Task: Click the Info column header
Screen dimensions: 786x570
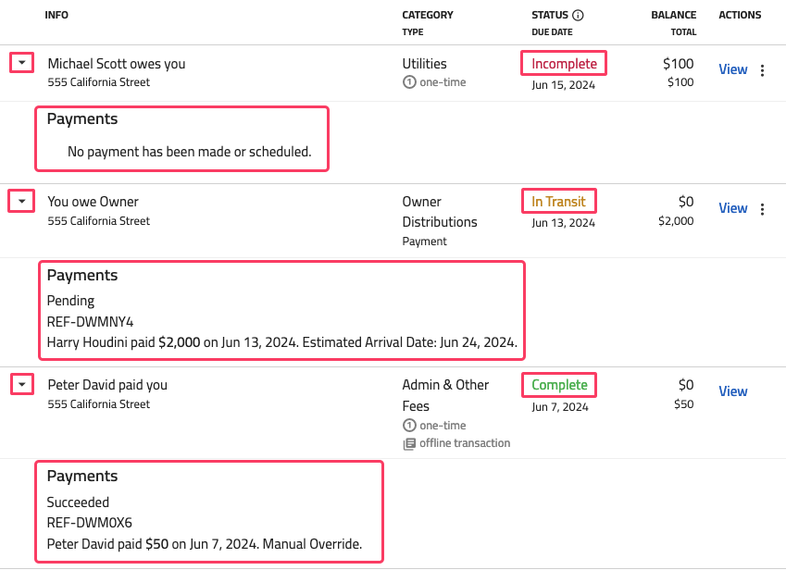Action: (x=56, y=16)
